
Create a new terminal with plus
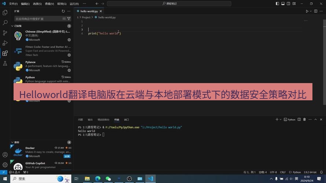click(277, 119)
